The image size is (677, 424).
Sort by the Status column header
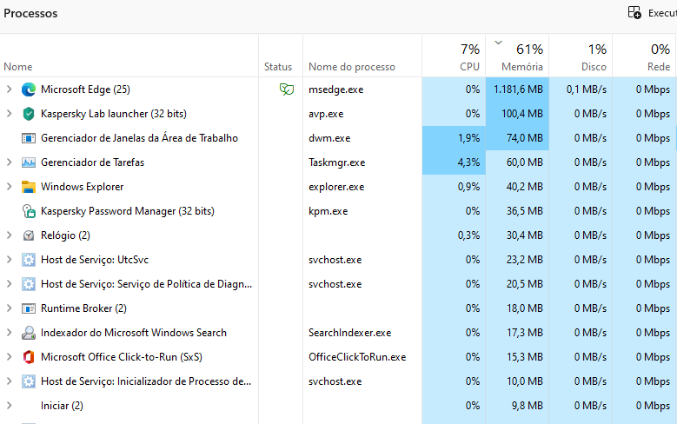tap(281, 56)
